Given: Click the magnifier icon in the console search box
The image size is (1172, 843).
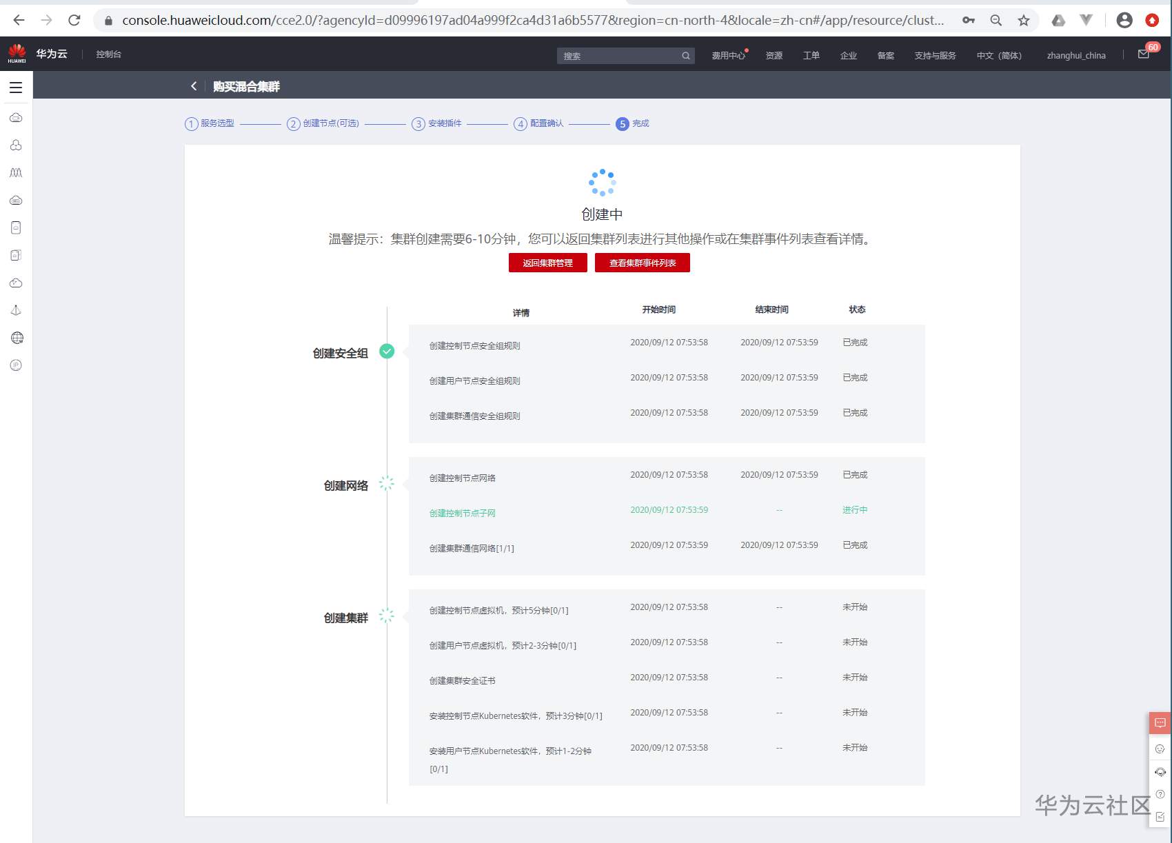Looking at the screenshot, I should (x=686, y=56).
